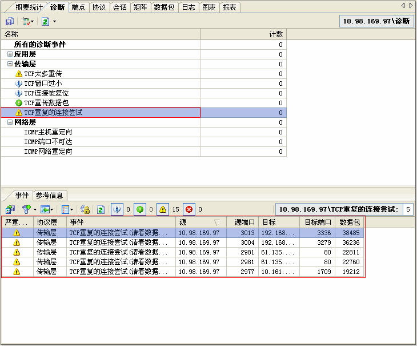Toggle the blue information severity filter button
The image size is (417, 346).
117,209
